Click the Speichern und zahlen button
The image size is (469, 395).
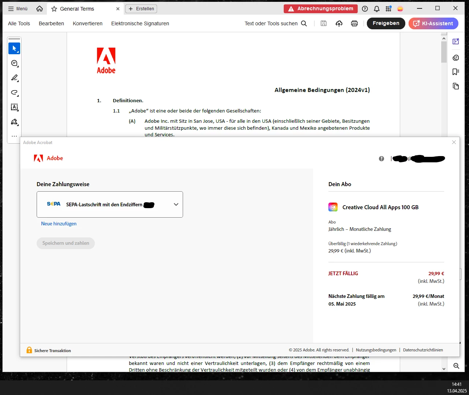coord(66,243)
